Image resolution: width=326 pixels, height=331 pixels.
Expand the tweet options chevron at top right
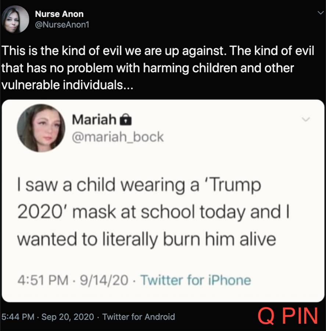320,13
